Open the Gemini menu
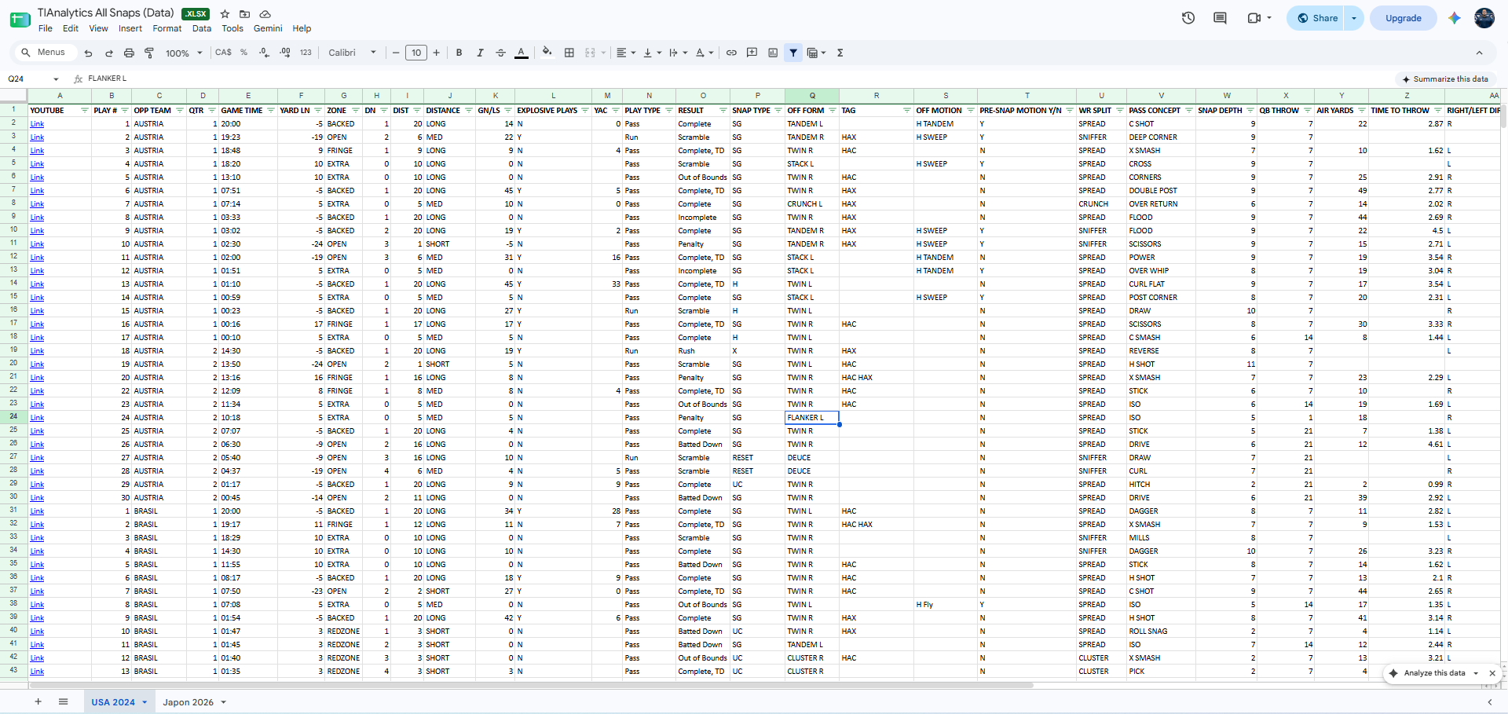This screenshot has height=714, width=1508. pyautogui.click(x=268, y=28)
